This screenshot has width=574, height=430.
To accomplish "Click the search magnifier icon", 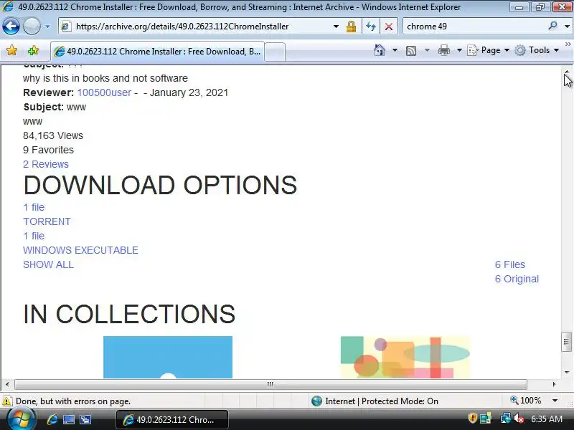I will pos(552,26).
